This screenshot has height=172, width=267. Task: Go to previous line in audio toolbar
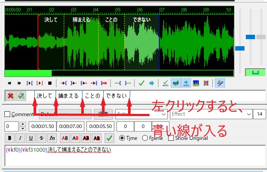coord(9,83)
